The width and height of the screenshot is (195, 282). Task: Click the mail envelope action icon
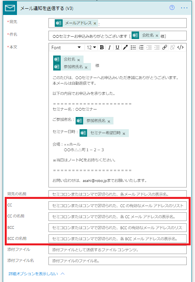point(10,8)
